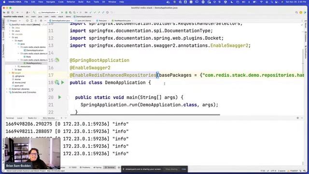Click the back navigation arrow in toolbar
The image size is (309, 174).
[x=17, y=13]
